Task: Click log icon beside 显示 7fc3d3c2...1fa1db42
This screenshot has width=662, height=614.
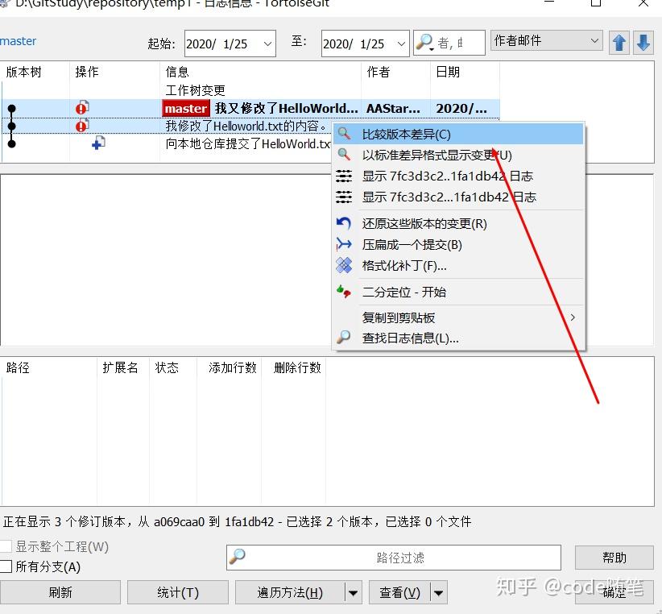Action: tap(344, 197)
